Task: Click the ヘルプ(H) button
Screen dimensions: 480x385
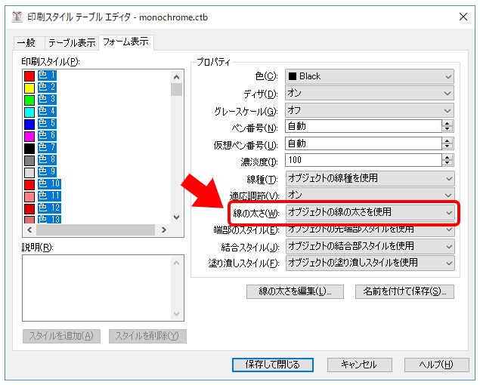Action: tap(436, 365)
